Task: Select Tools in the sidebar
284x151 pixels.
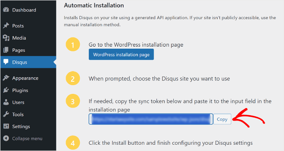Action: [x=28, y=114]
